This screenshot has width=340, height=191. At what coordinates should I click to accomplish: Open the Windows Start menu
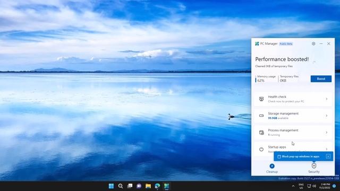pyautogui.click(x=111, y=186)
